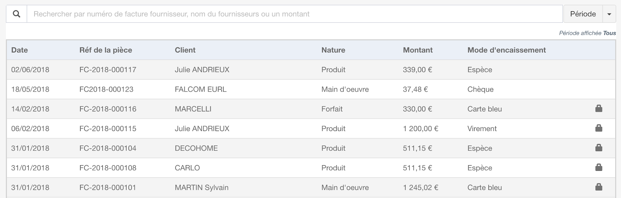Select the FALCOM EURL client row
The width and height of the screenshot is (621, 198).
click(x=310, y=89)
